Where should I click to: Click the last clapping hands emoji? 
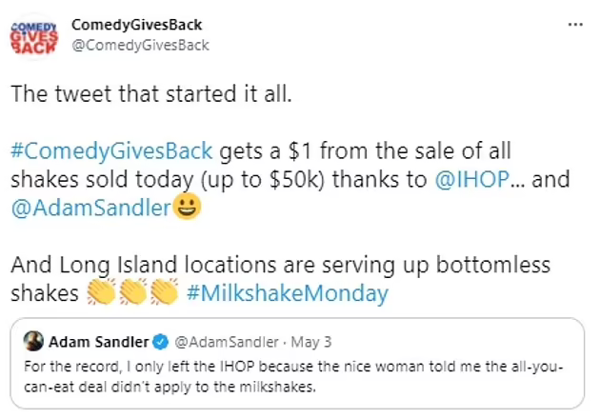pos(162,291)
